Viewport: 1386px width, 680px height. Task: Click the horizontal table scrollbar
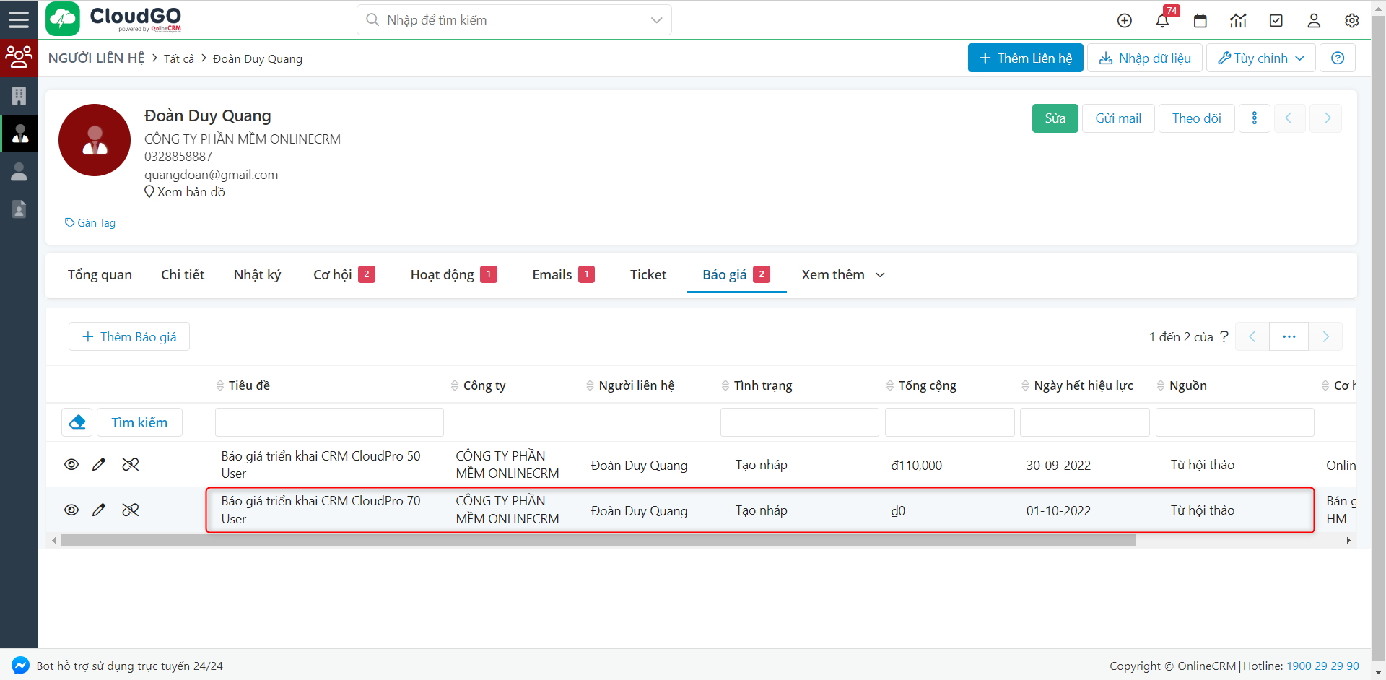tap(598, 541)
